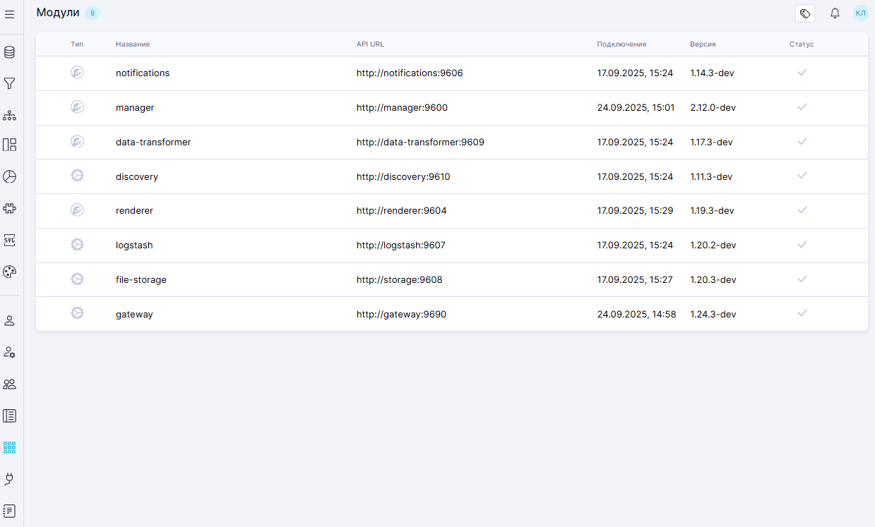Viewport: 875px width, 527px height.
Task: Sort by the Название column header
Action: coord(133,44)
